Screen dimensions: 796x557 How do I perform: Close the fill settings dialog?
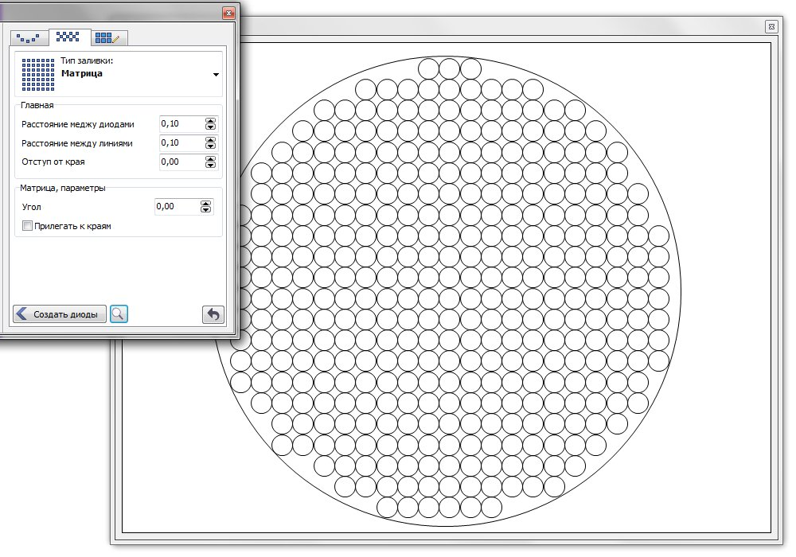[x=228, y=13]
